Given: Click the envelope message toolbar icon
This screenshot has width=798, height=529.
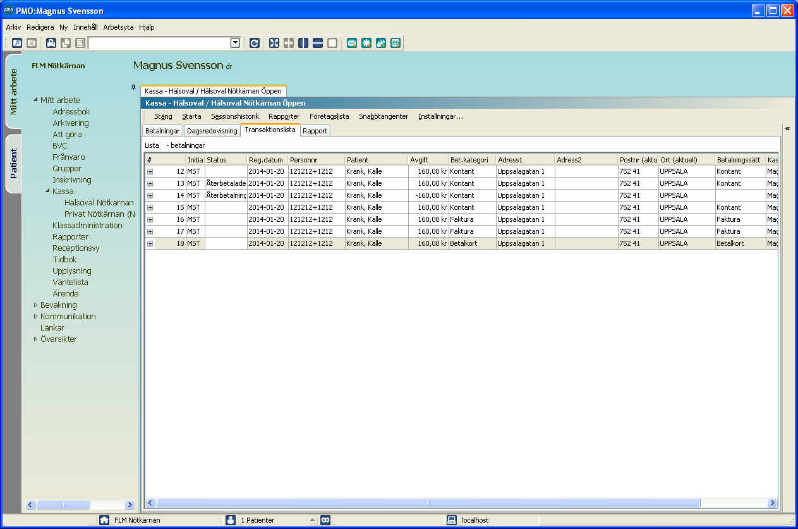Looking at the screenshot, I should [x=352, y=43].
